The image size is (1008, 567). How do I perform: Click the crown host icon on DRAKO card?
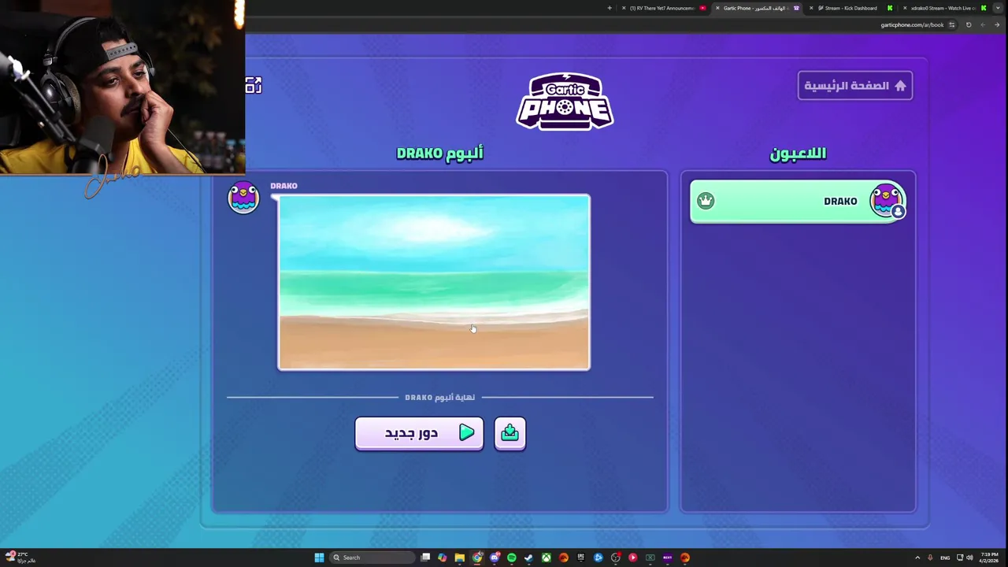[706, 201]
